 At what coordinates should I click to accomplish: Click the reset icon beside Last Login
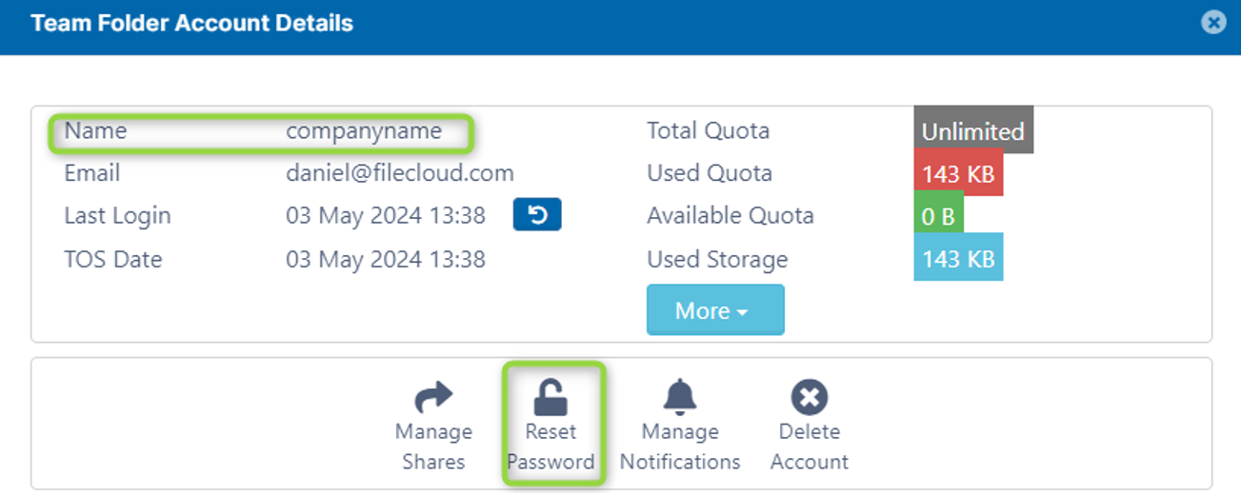tap(537, 215)
